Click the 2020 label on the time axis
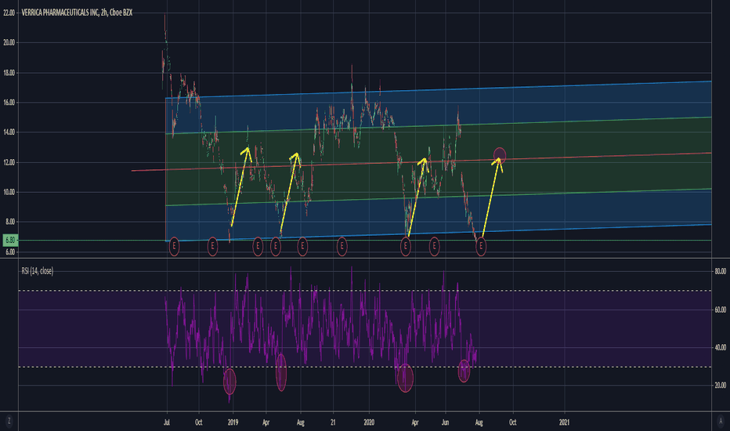This screenshot has height=431, width=730. 369,422
